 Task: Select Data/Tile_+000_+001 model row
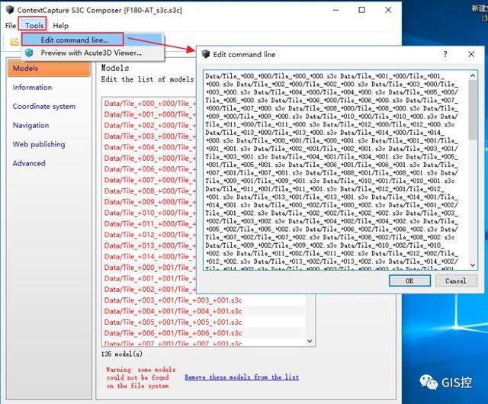pos(149,268)
